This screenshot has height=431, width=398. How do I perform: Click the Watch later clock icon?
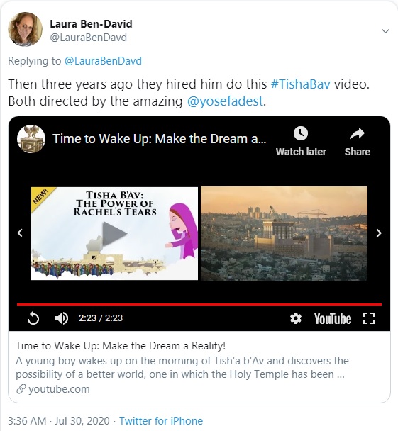pos(301,133)
